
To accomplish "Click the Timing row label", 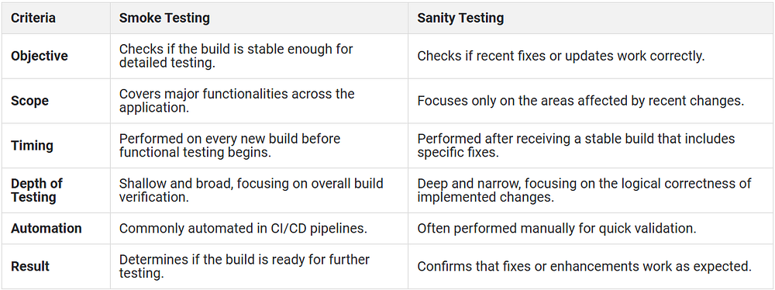I will pyautogui.click(x=32, y=146).
